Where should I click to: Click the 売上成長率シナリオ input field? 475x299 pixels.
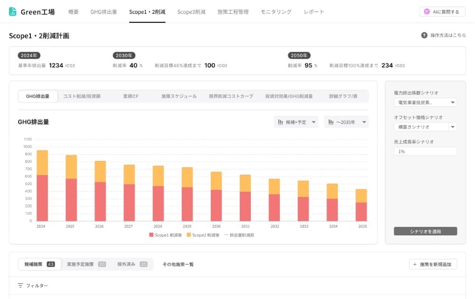(x=425, y=151)
